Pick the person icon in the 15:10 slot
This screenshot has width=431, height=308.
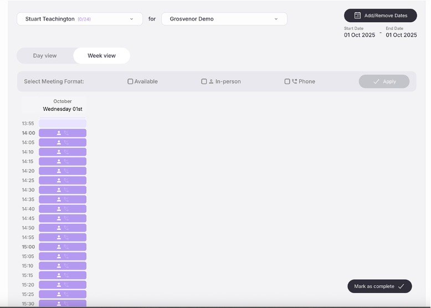coord(59,266)
